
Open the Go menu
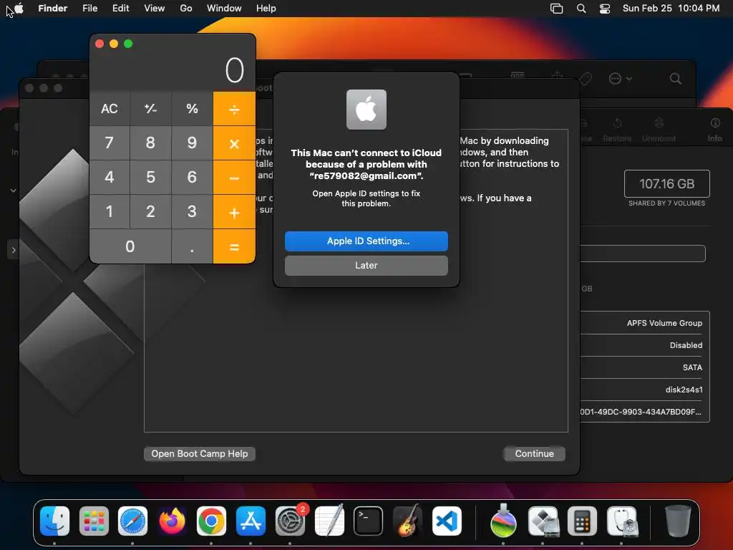[186, 9]
